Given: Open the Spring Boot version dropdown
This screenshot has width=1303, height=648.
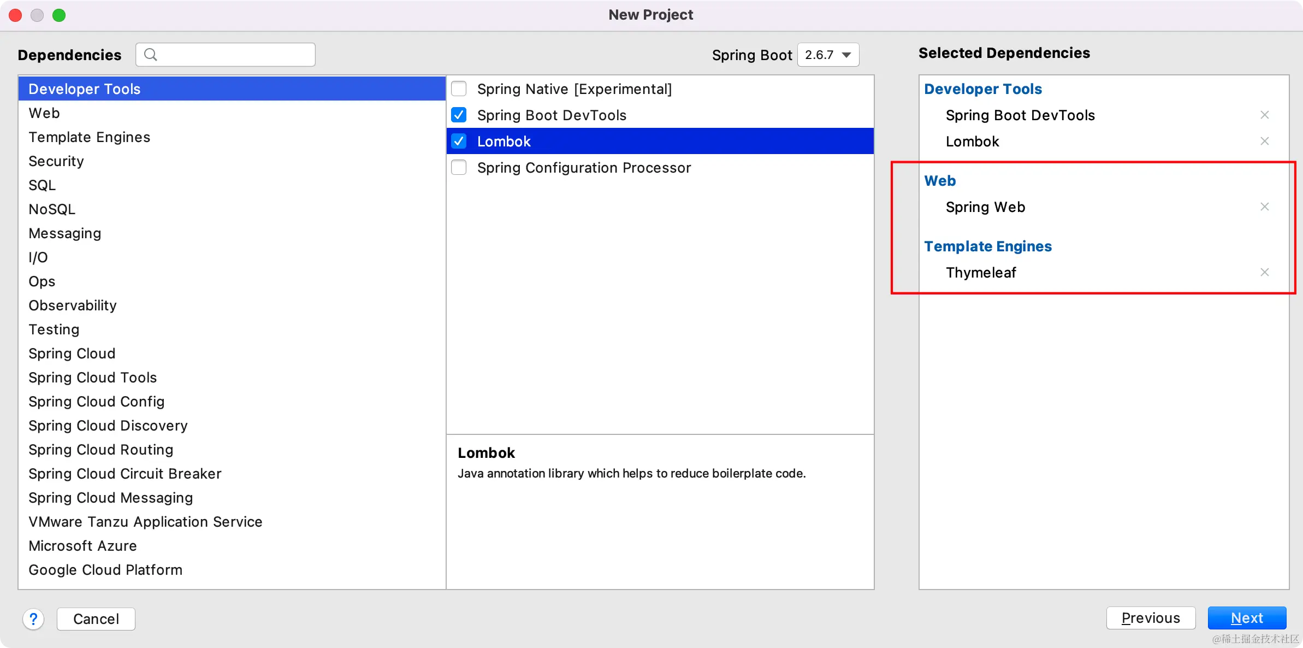Looking at the screenshot, I should coord(828,55).
